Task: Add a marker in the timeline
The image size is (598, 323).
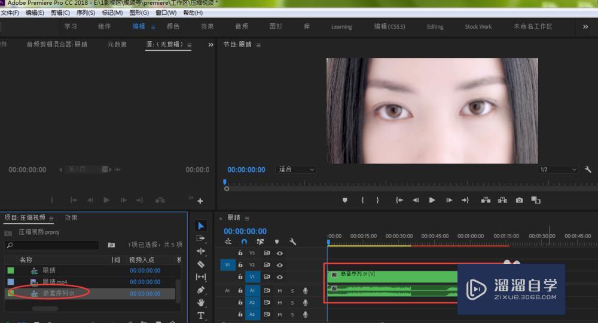Action: (x=277, y=241)
